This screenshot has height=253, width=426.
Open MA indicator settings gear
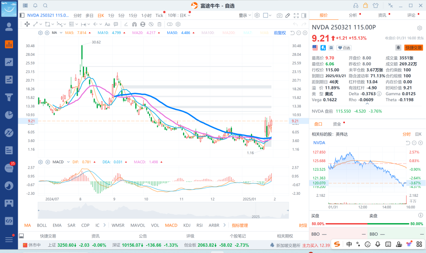click(x=40, y=33)
